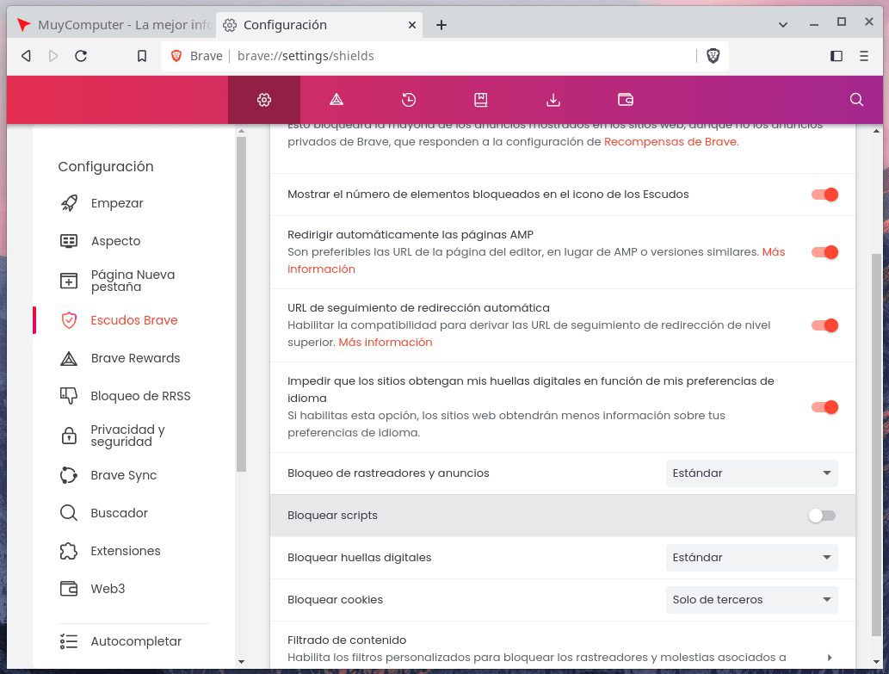Open History clock icon in toolbar
This screenshot has height=674, width=889.
pos(408,100)
